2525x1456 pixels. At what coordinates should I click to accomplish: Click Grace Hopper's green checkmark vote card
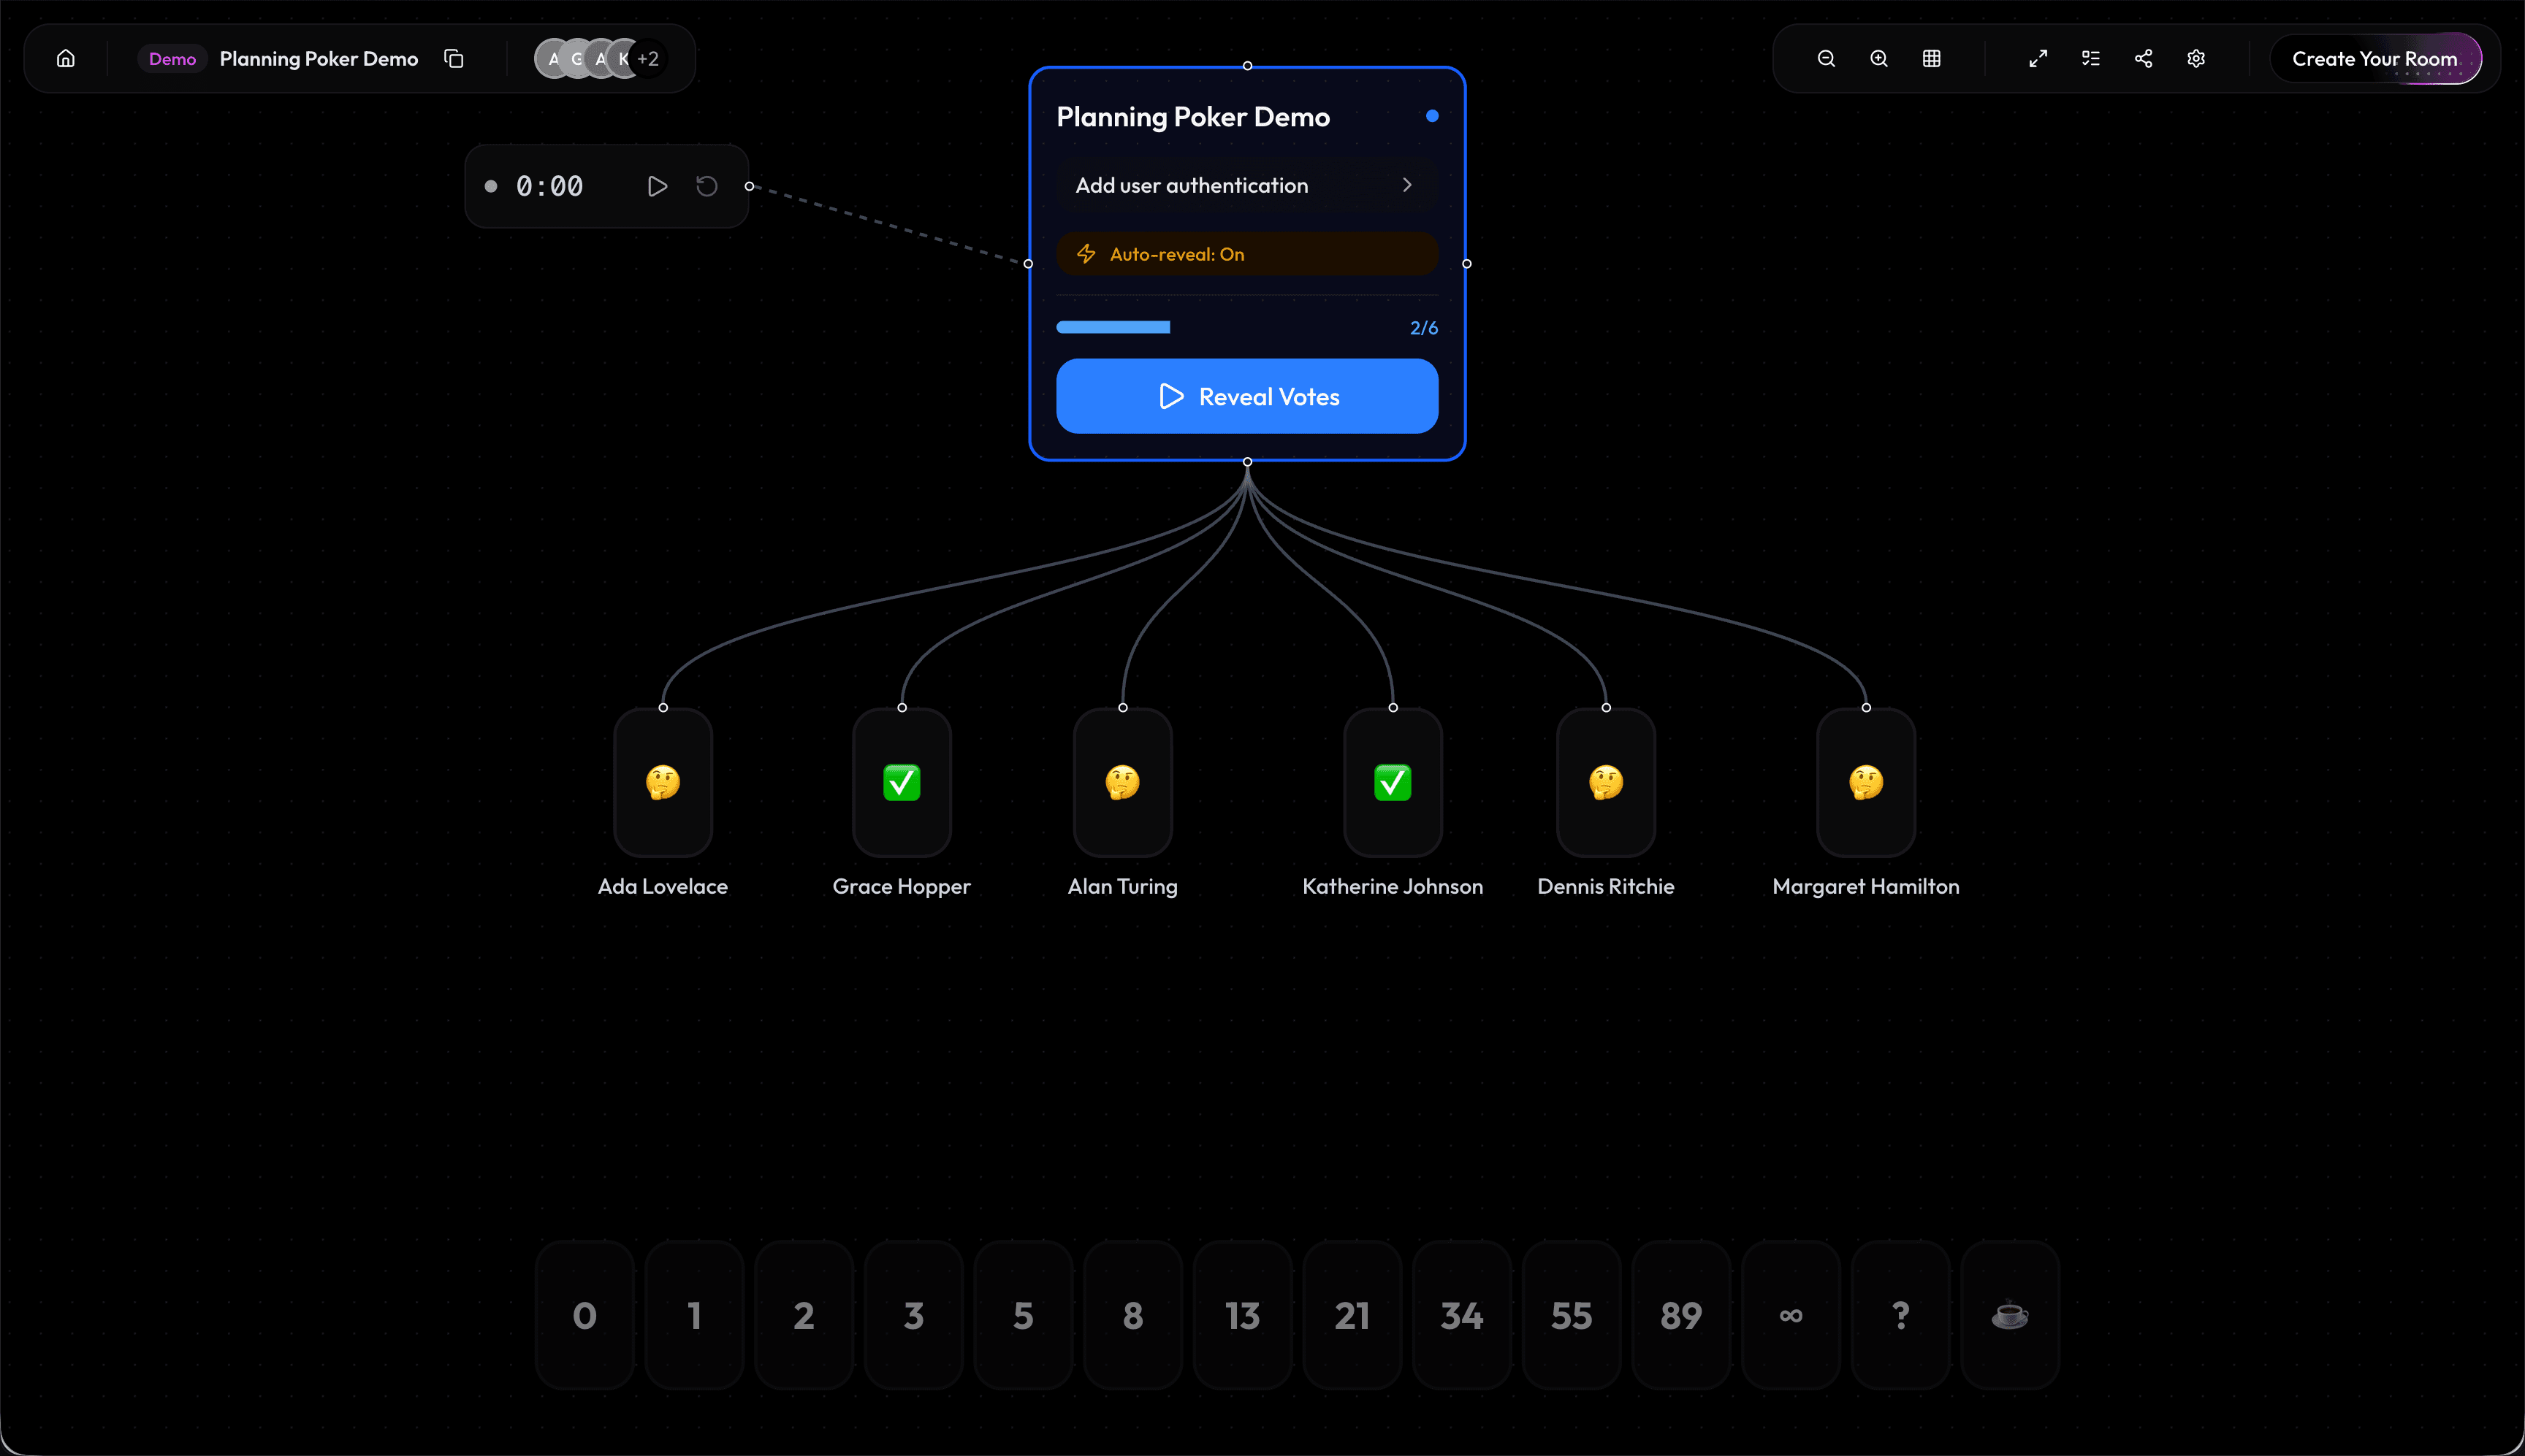pos(900,783)
